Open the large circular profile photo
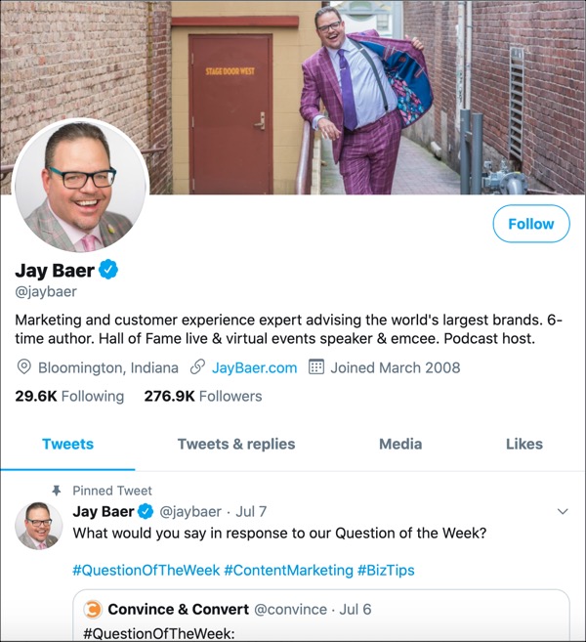 click(x=81, y=185)
